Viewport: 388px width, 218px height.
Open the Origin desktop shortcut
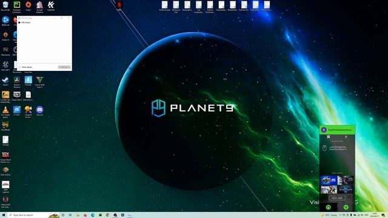coord(28,6)
